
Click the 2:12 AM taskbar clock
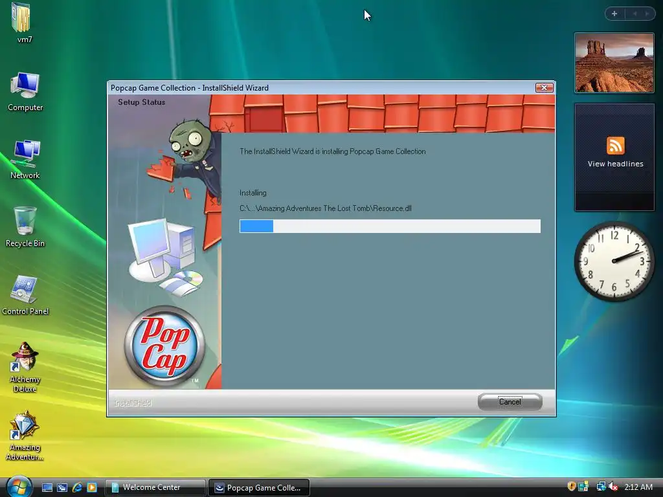click(x=638, y=487)
